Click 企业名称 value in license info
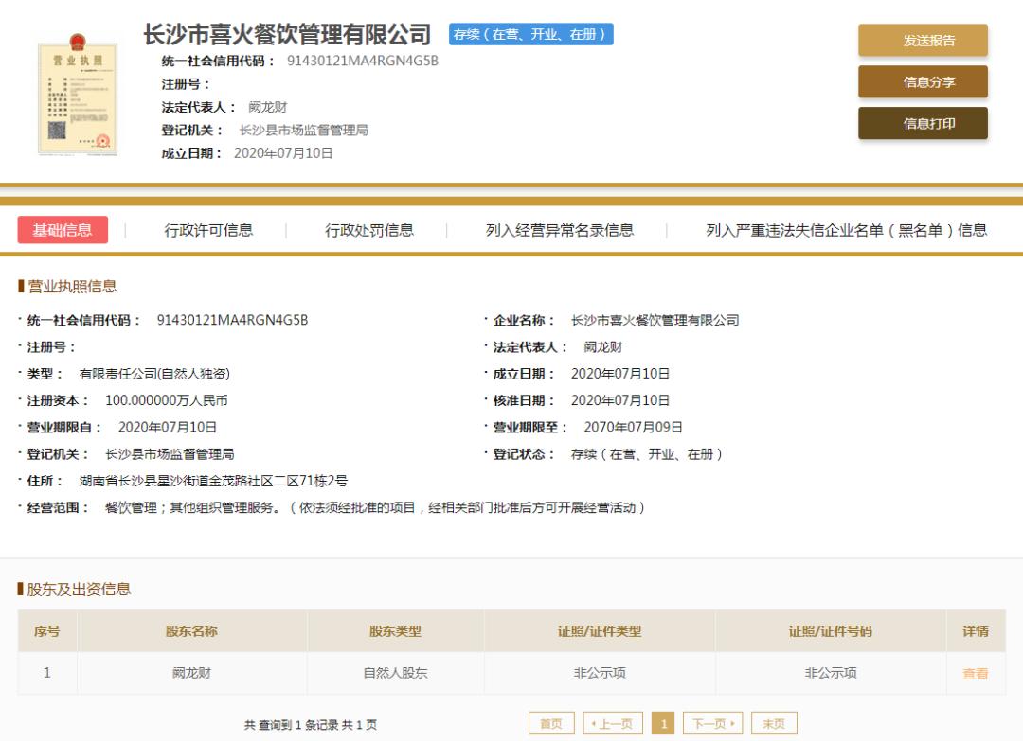 pyautogui.click(x=655, y=321)
